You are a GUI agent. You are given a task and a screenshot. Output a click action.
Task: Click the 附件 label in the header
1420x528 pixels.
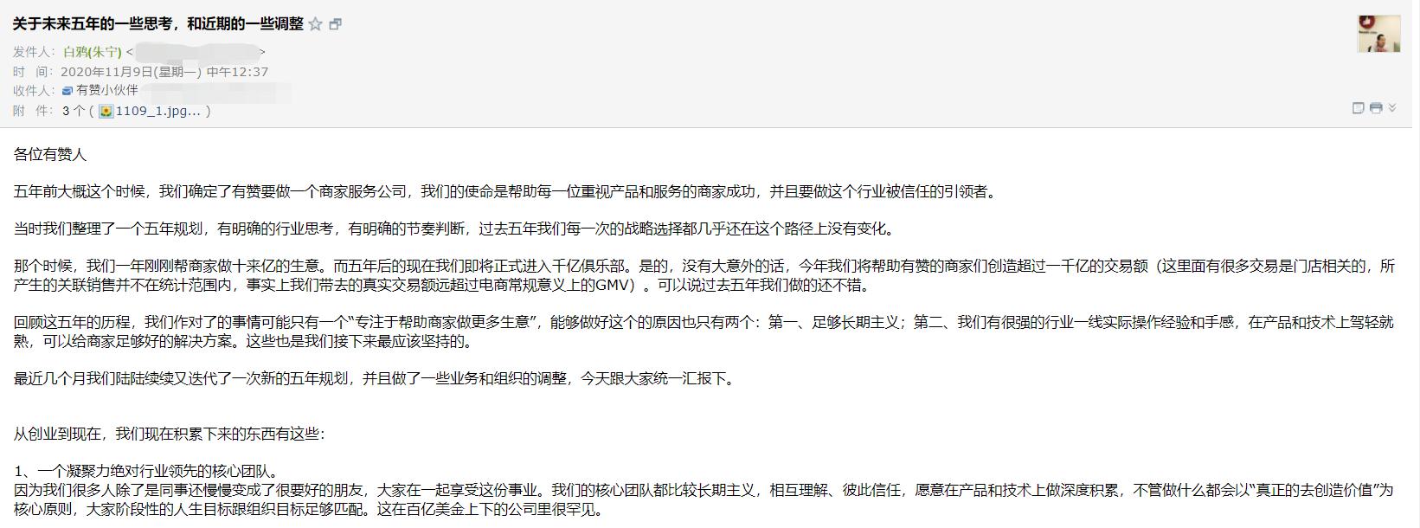pos(33,111)
